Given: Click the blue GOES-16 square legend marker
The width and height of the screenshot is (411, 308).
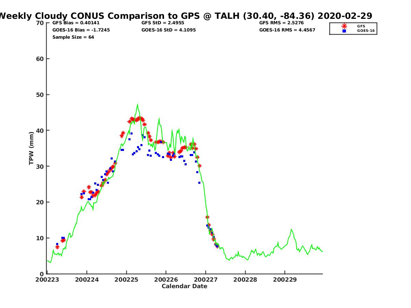Looking at the screenshot, I should click(x=344, y=31).
